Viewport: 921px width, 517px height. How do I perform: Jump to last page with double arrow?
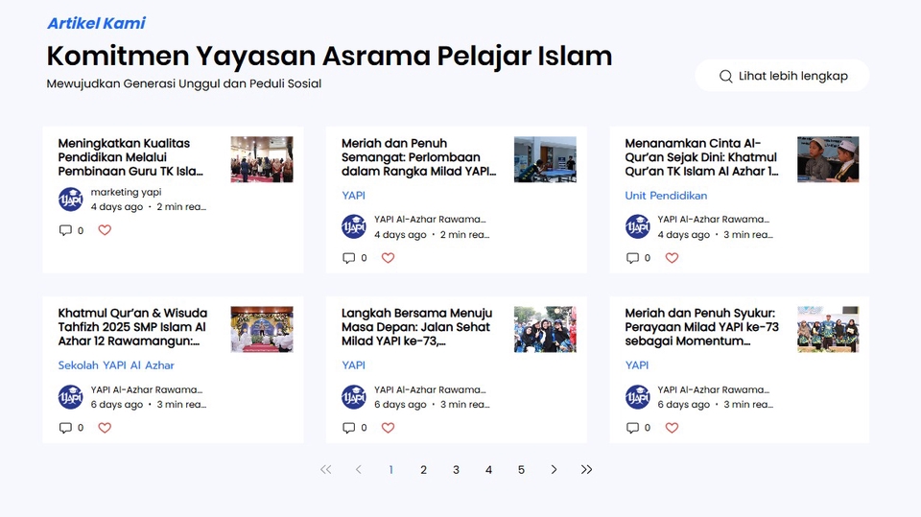click(x=586, y=470)
